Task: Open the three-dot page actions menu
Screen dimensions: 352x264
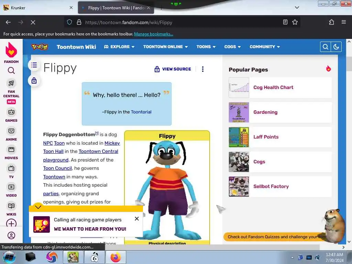Action: pyautogui.click(x=203, y=69)
